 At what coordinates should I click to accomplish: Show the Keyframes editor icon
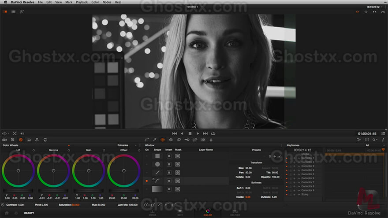pyautogui.click(x=359, y=140)
